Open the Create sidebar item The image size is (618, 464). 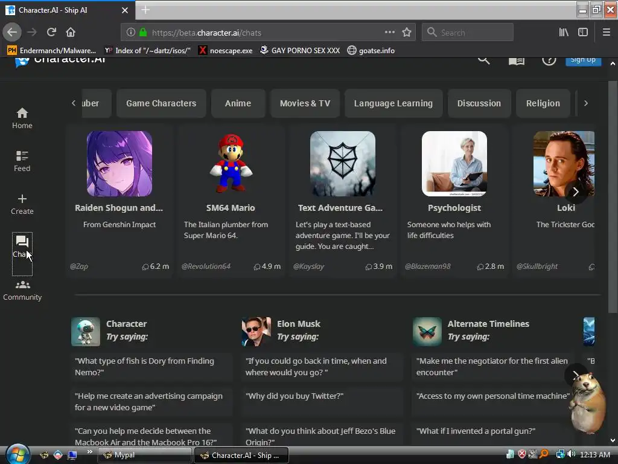(22, 204)
